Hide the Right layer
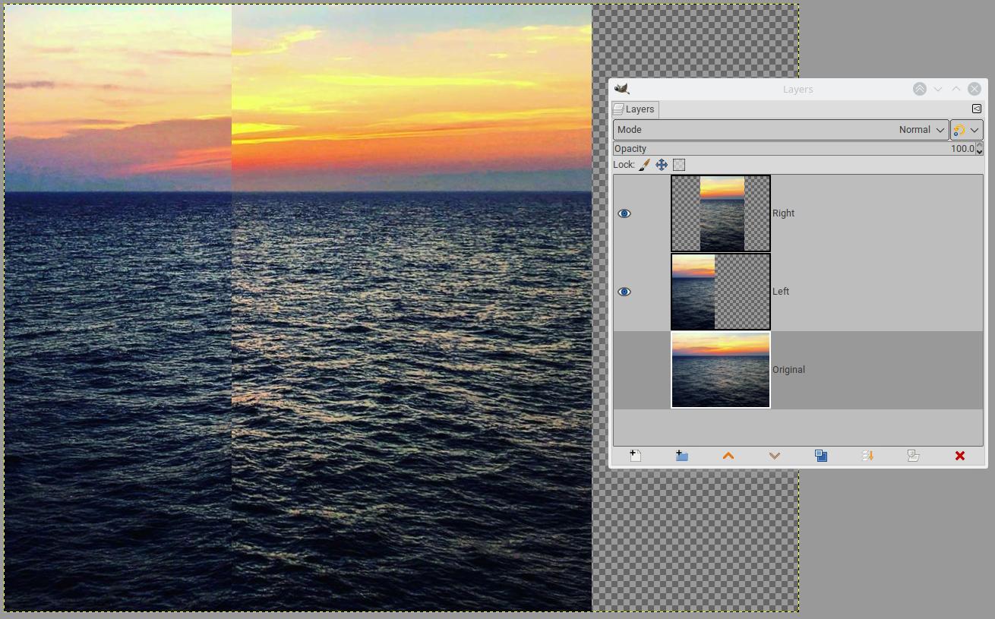 click(624, 213)
